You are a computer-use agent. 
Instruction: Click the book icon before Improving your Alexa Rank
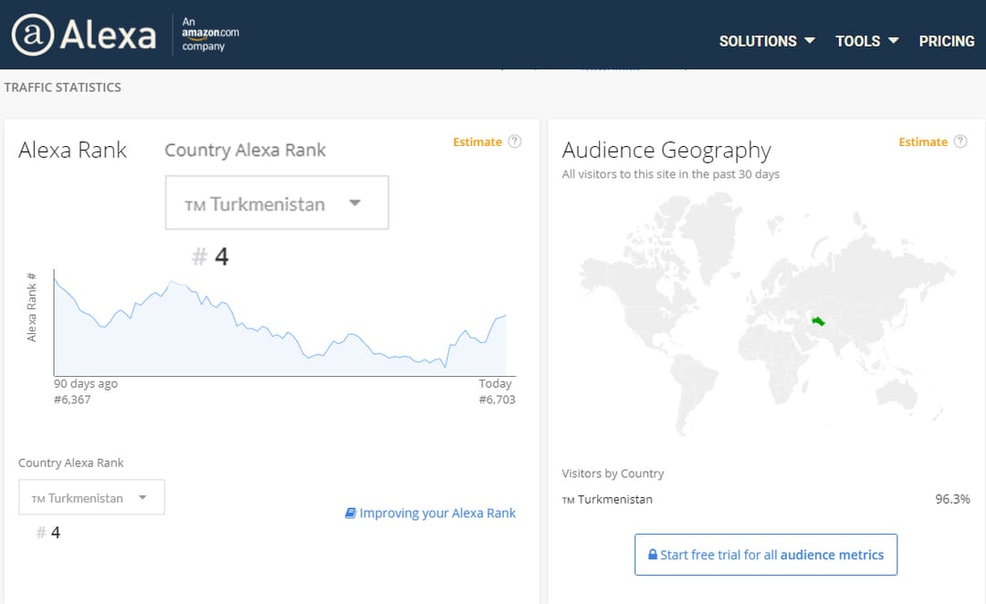coord(351,514)
